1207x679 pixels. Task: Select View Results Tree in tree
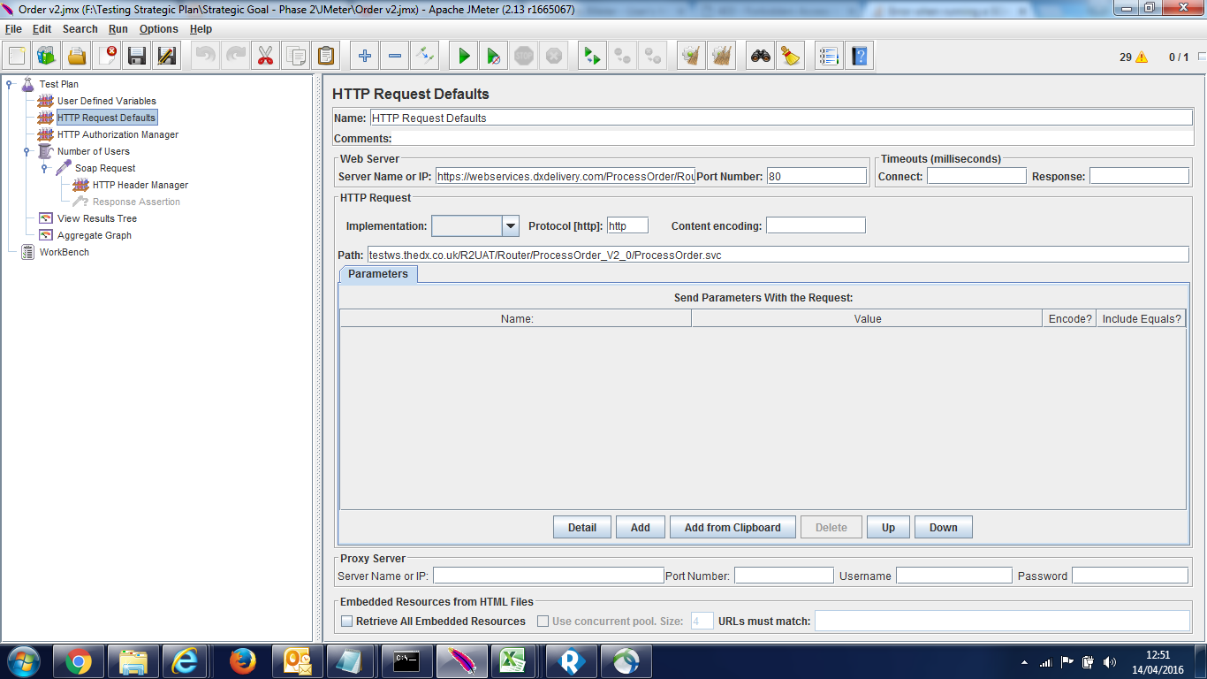pos(97,219)
